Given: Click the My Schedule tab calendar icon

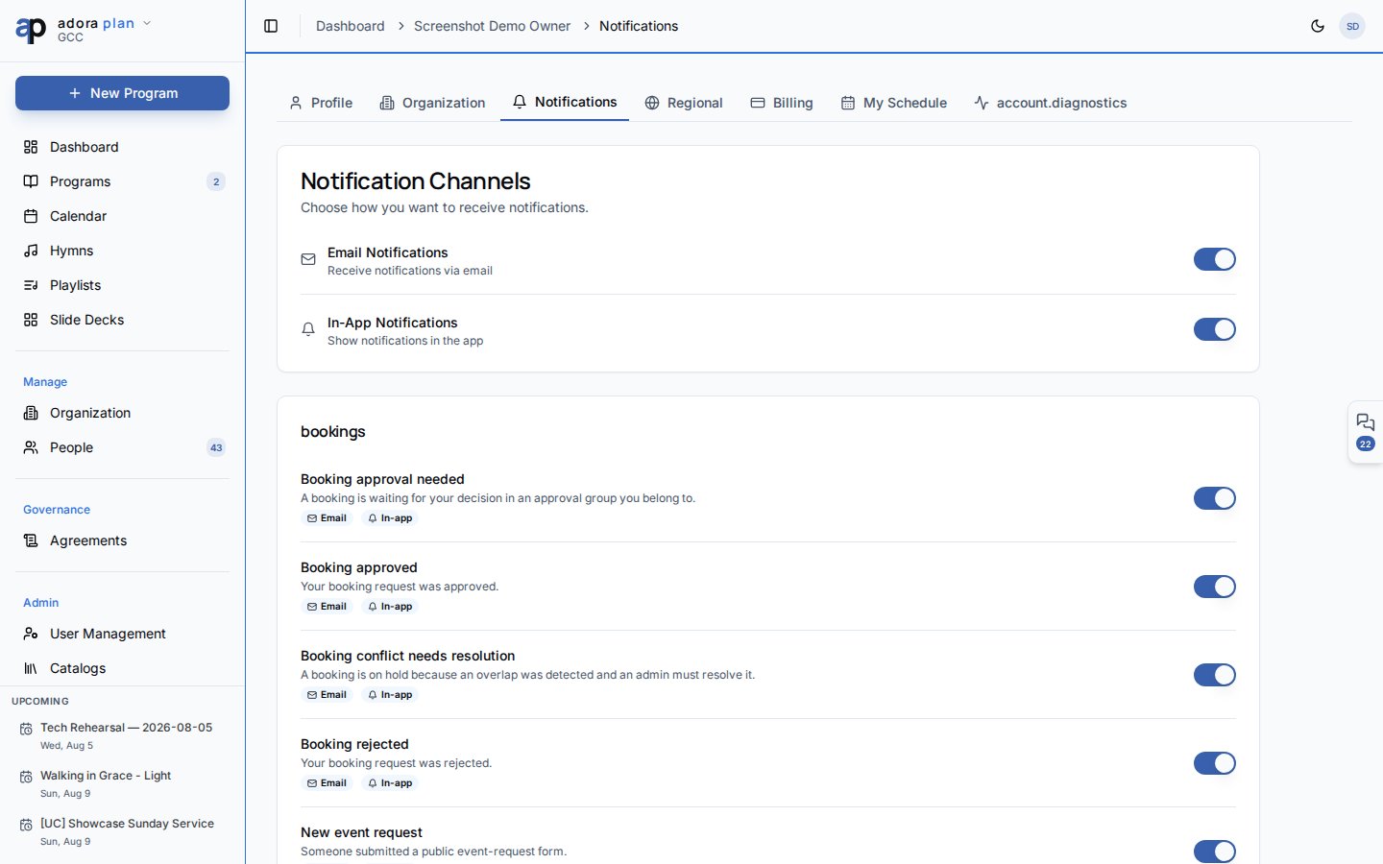Looking at the screenshot, I should click(848, 103).
